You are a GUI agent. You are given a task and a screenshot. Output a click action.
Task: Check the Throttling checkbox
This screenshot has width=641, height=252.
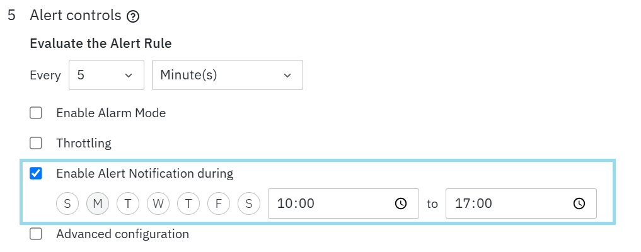click(x=36, y=143)
